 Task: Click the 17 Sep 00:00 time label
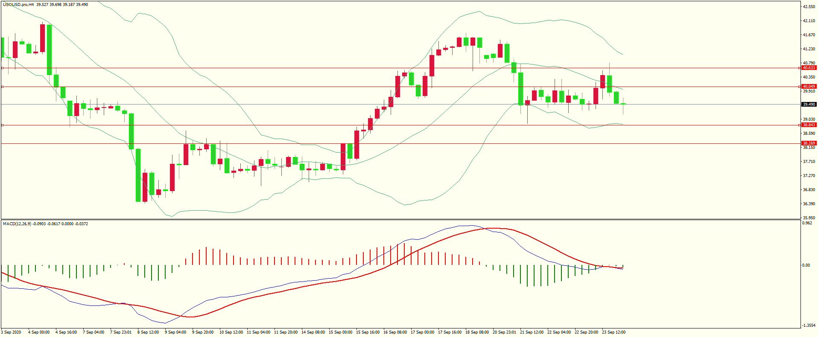(422, 332)
